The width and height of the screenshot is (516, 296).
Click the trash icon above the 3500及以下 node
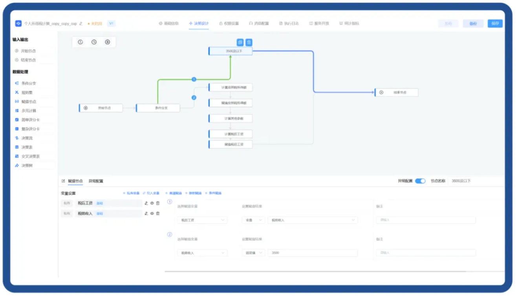(249, 42)
